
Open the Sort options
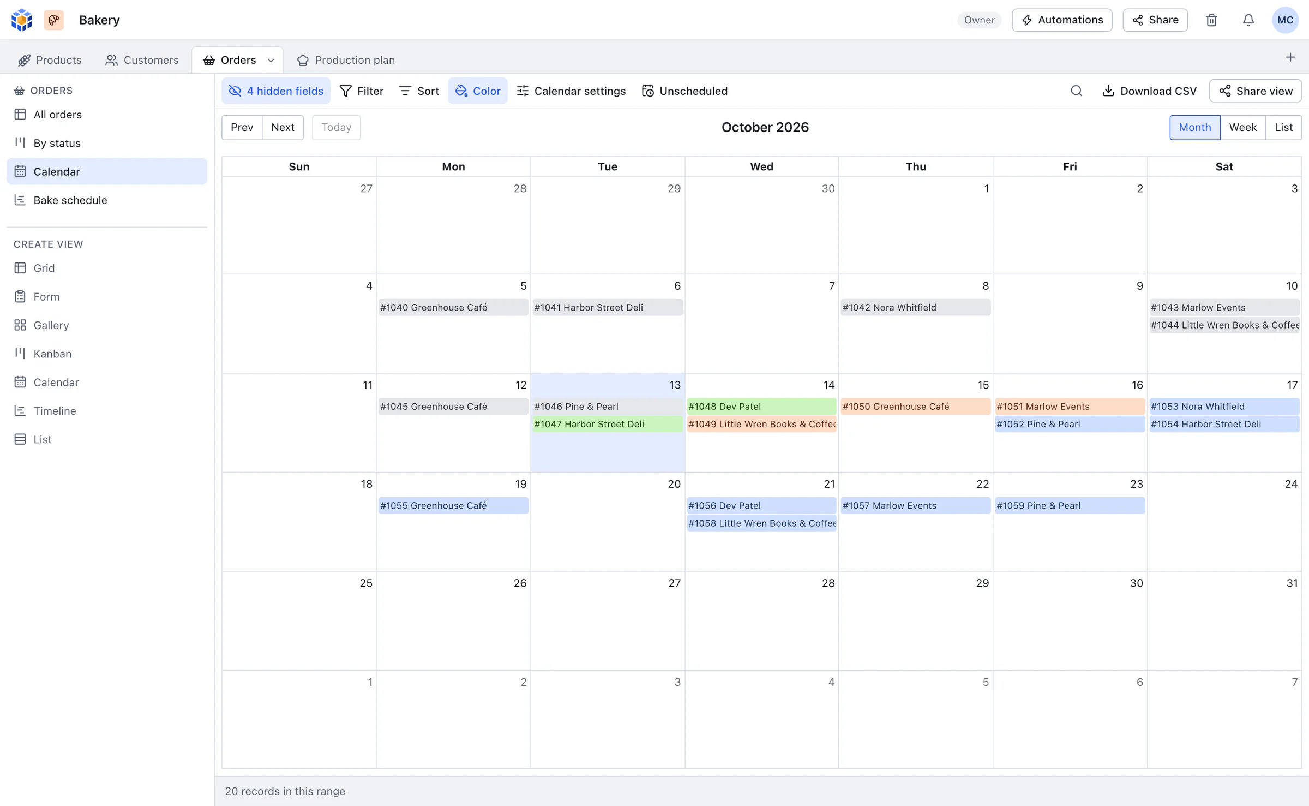pos(419,91)
